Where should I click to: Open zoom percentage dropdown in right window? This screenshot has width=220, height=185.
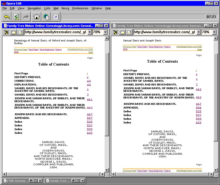pos(214,32)
